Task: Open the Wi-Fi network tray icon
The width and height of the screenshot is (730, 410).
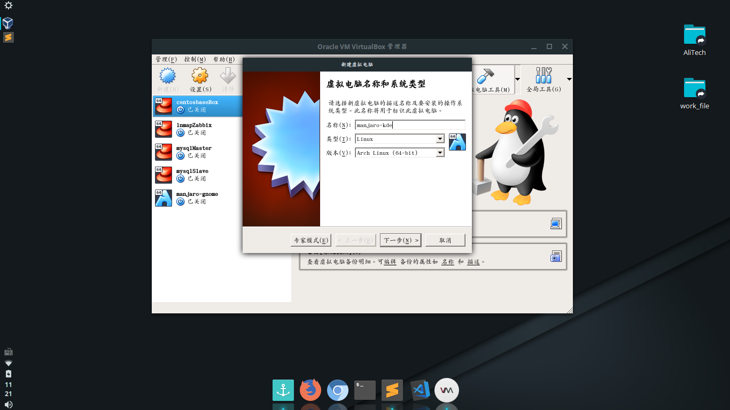Action: click(x=8, y=362)
